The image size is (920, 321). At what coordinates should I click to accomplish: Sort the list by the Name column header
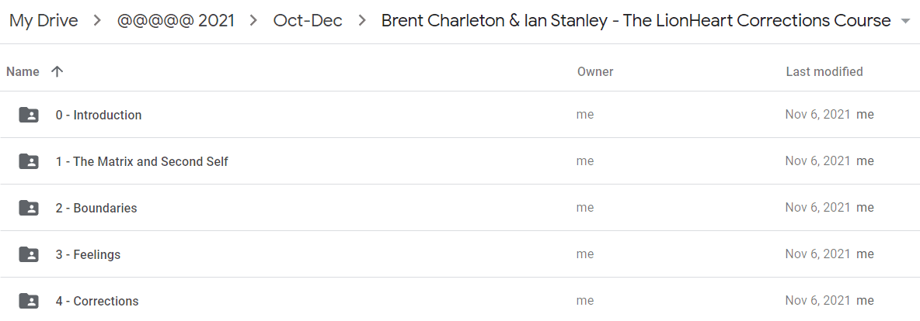click(23, 71)
